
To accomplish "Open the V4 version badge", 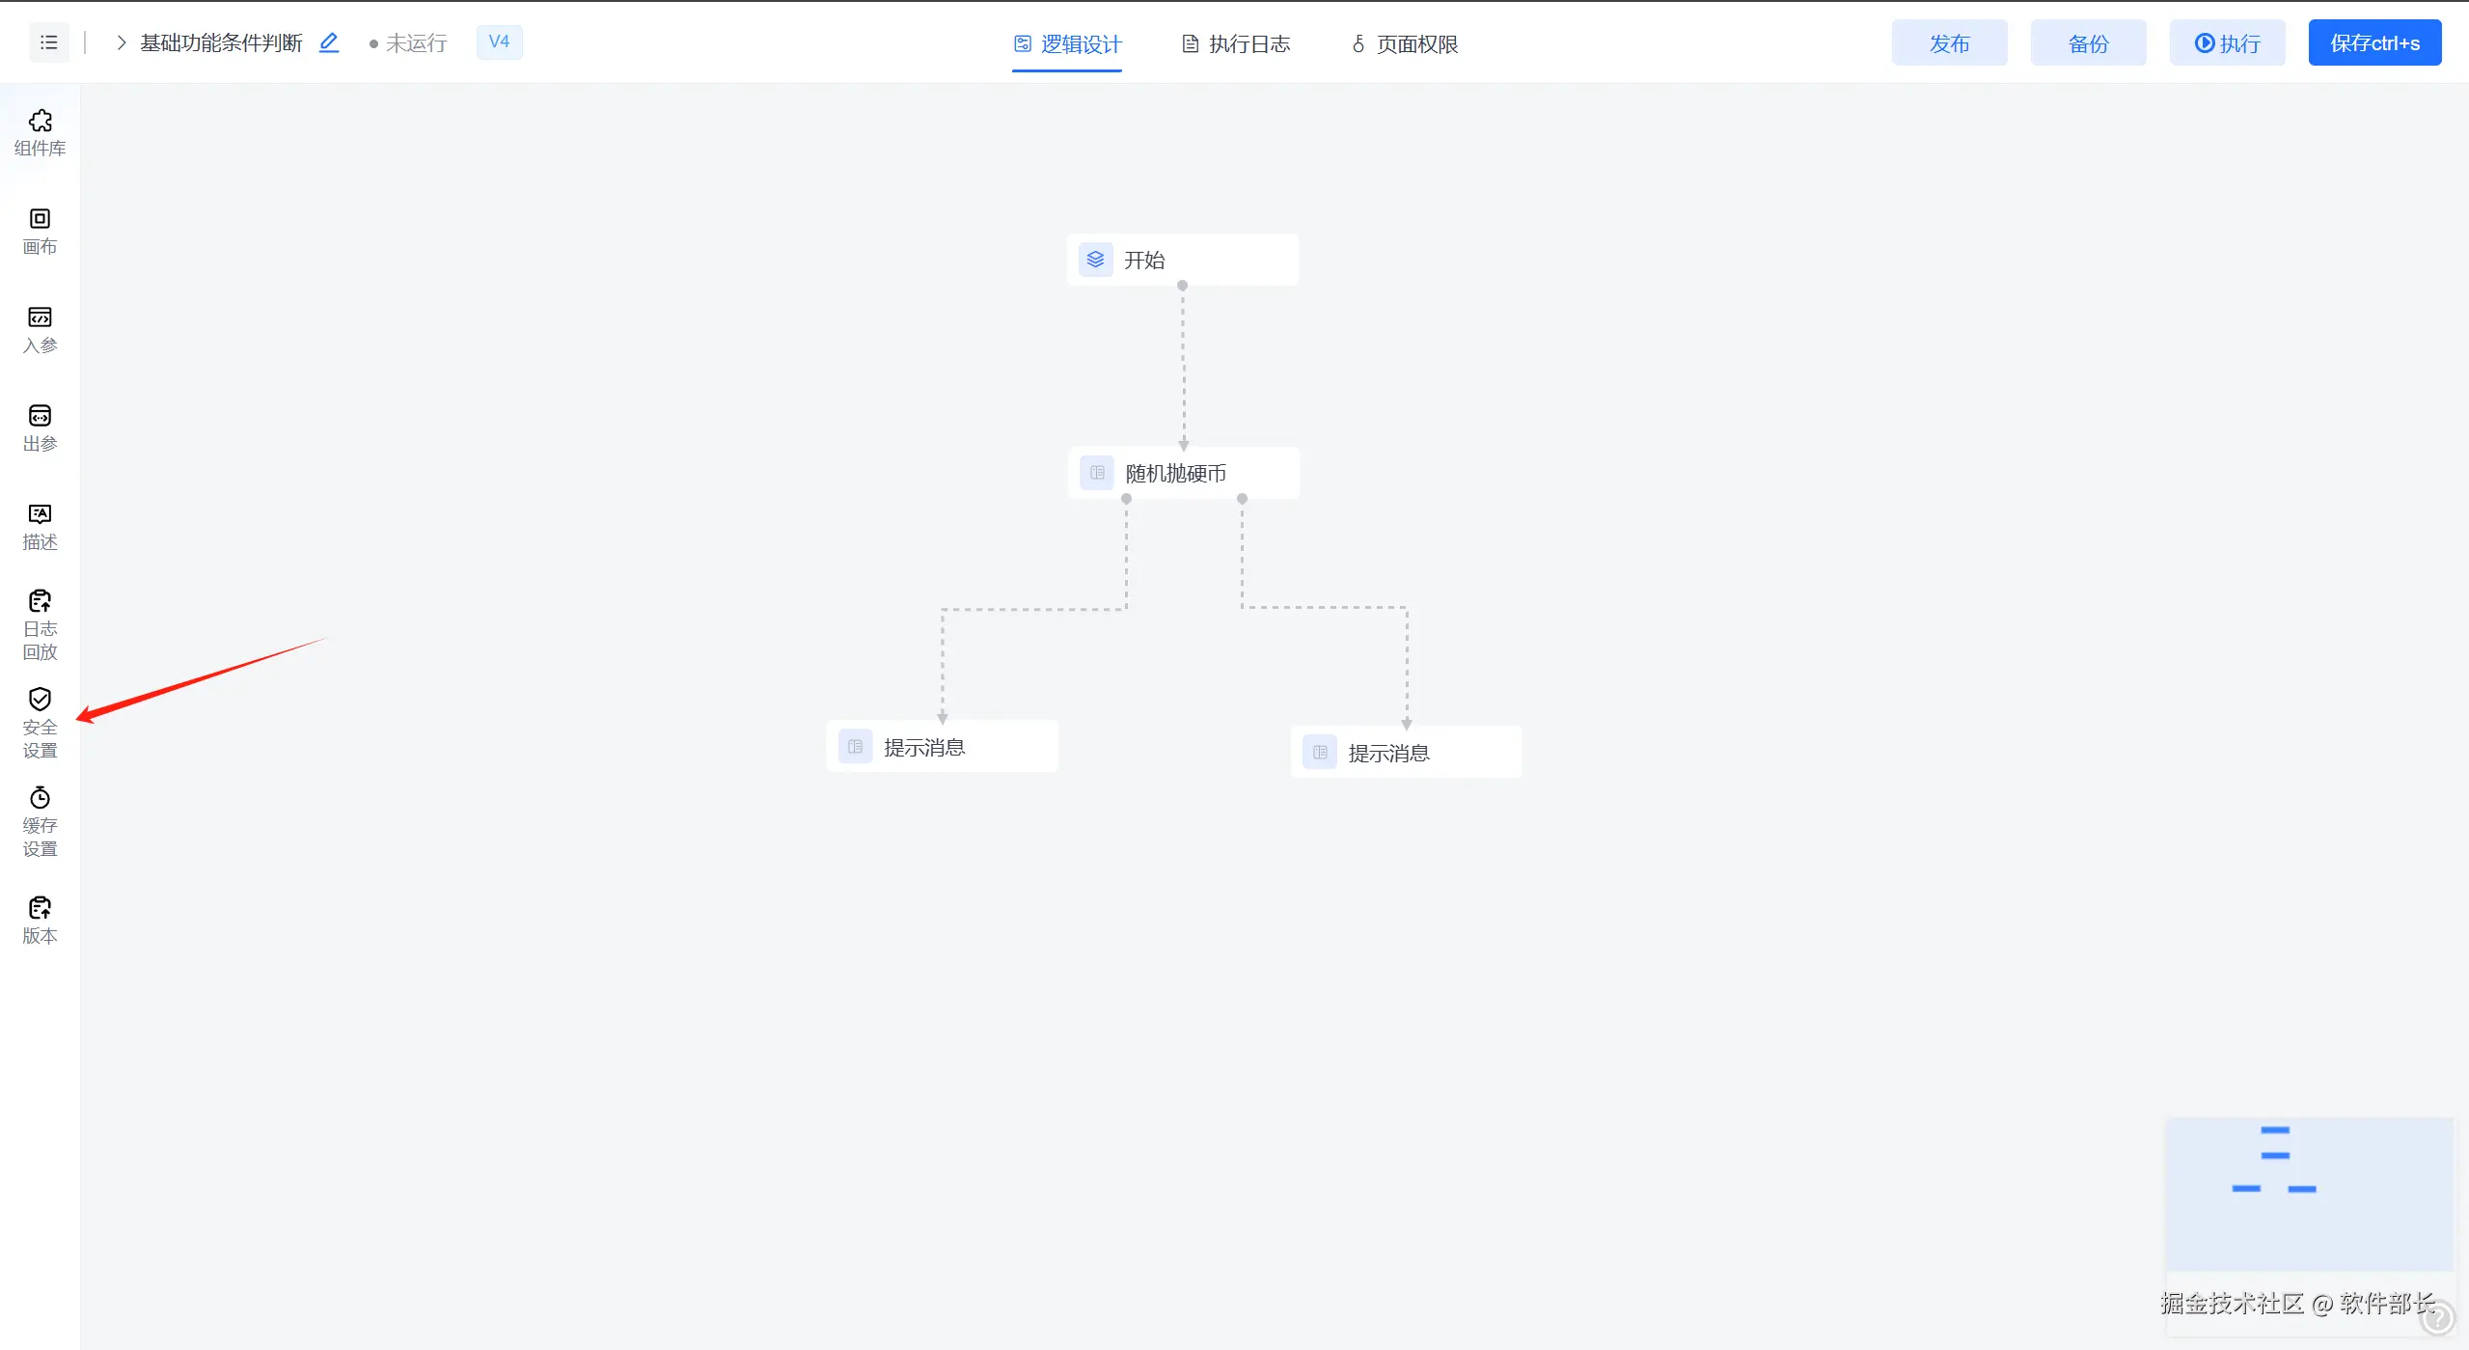I will tap(499, 41).
